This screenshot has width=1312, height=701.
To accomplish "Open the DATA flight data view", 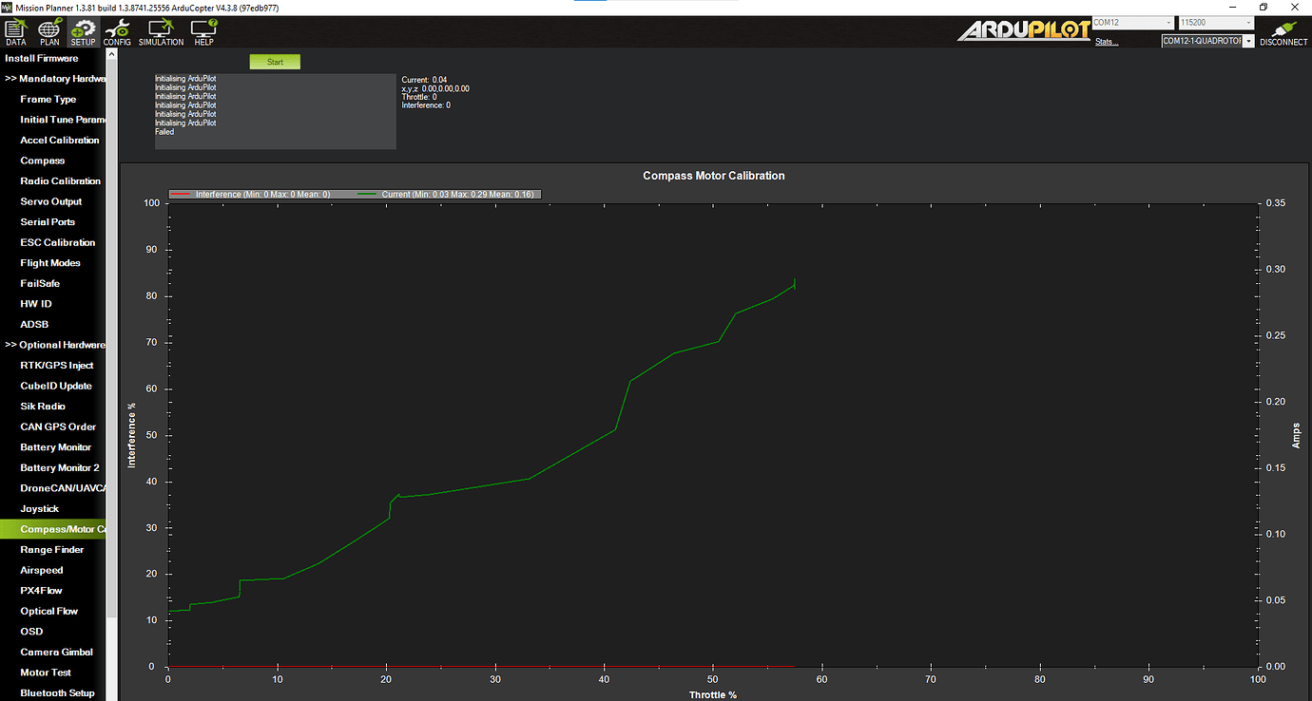I will (16, 31).
